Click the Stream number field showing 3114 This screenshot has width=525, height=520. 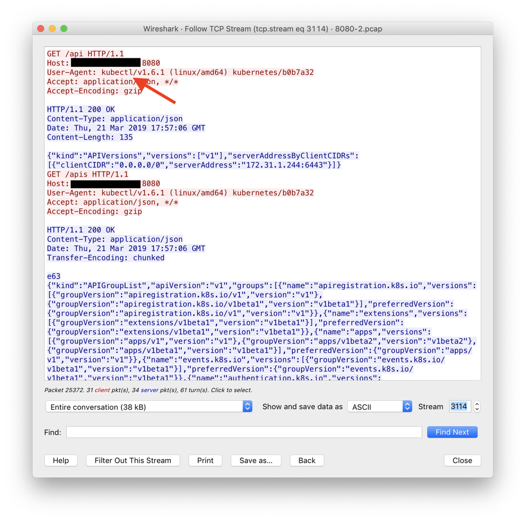tap(459, 407)
